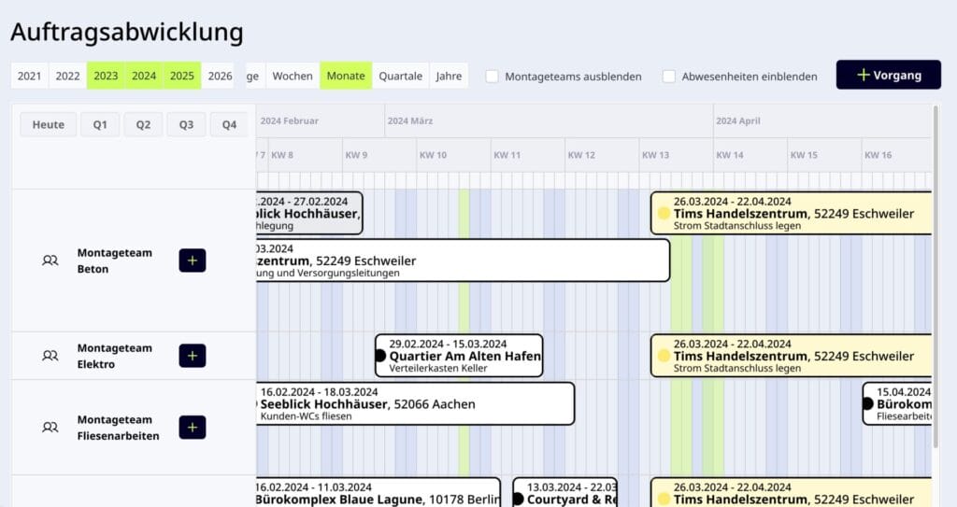Check the Abwesenheiten einblenden box
Image resolution: width=957 pixels, height=507 pixels.
669,77
